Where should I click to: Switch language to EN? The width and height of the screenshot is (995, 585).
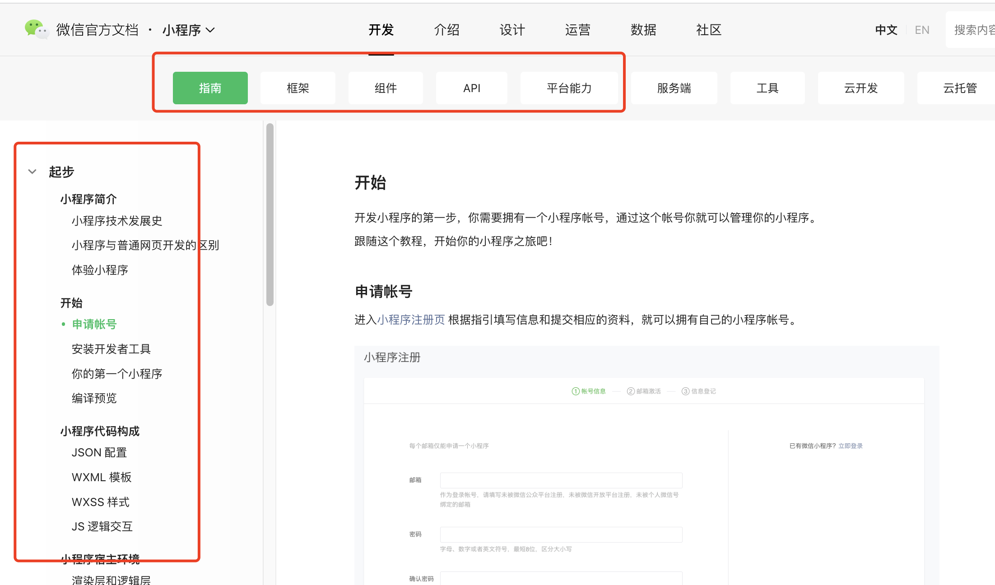[x=922, y=30]
